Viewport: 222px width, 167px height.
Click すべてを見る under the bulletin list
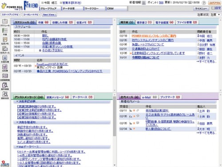[206, 61]
